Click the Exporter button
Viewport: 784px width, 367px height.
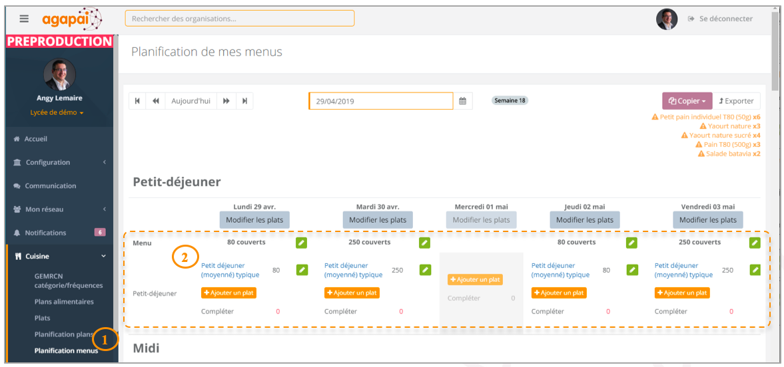736,101
